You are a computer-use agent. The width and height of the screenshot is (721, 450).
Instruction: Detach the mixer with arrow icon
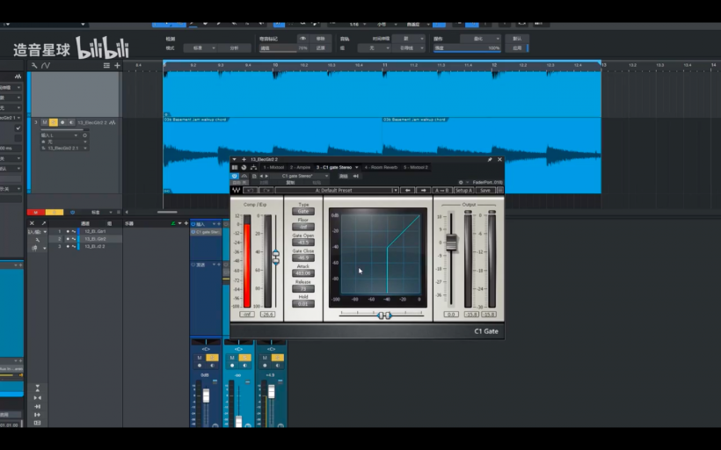click(x=44, y=223)
